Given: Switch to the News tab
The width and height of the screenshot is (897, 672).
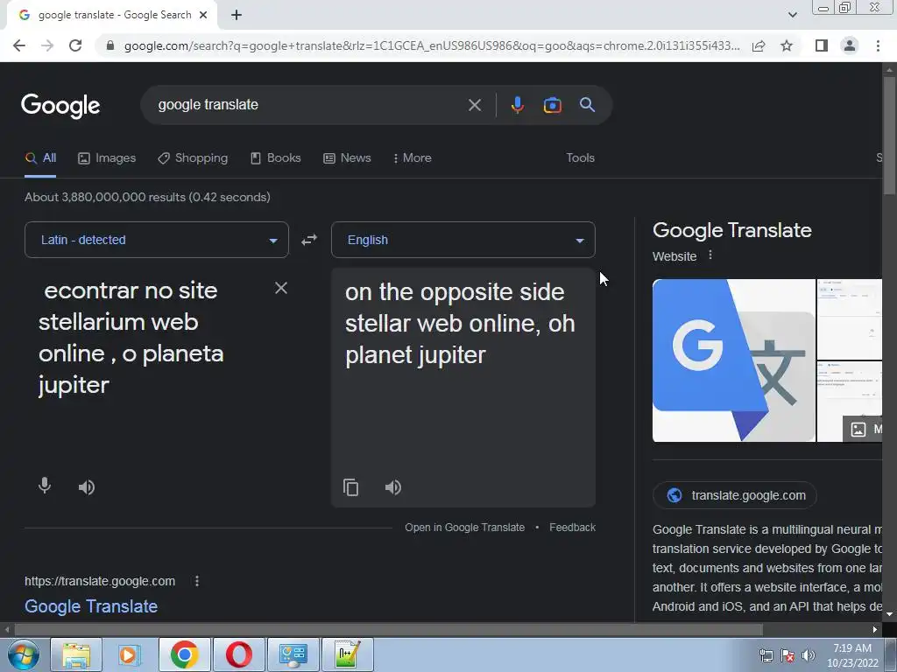Looking at the screenshot, I should pyautogui.click(x=347, y=158).
